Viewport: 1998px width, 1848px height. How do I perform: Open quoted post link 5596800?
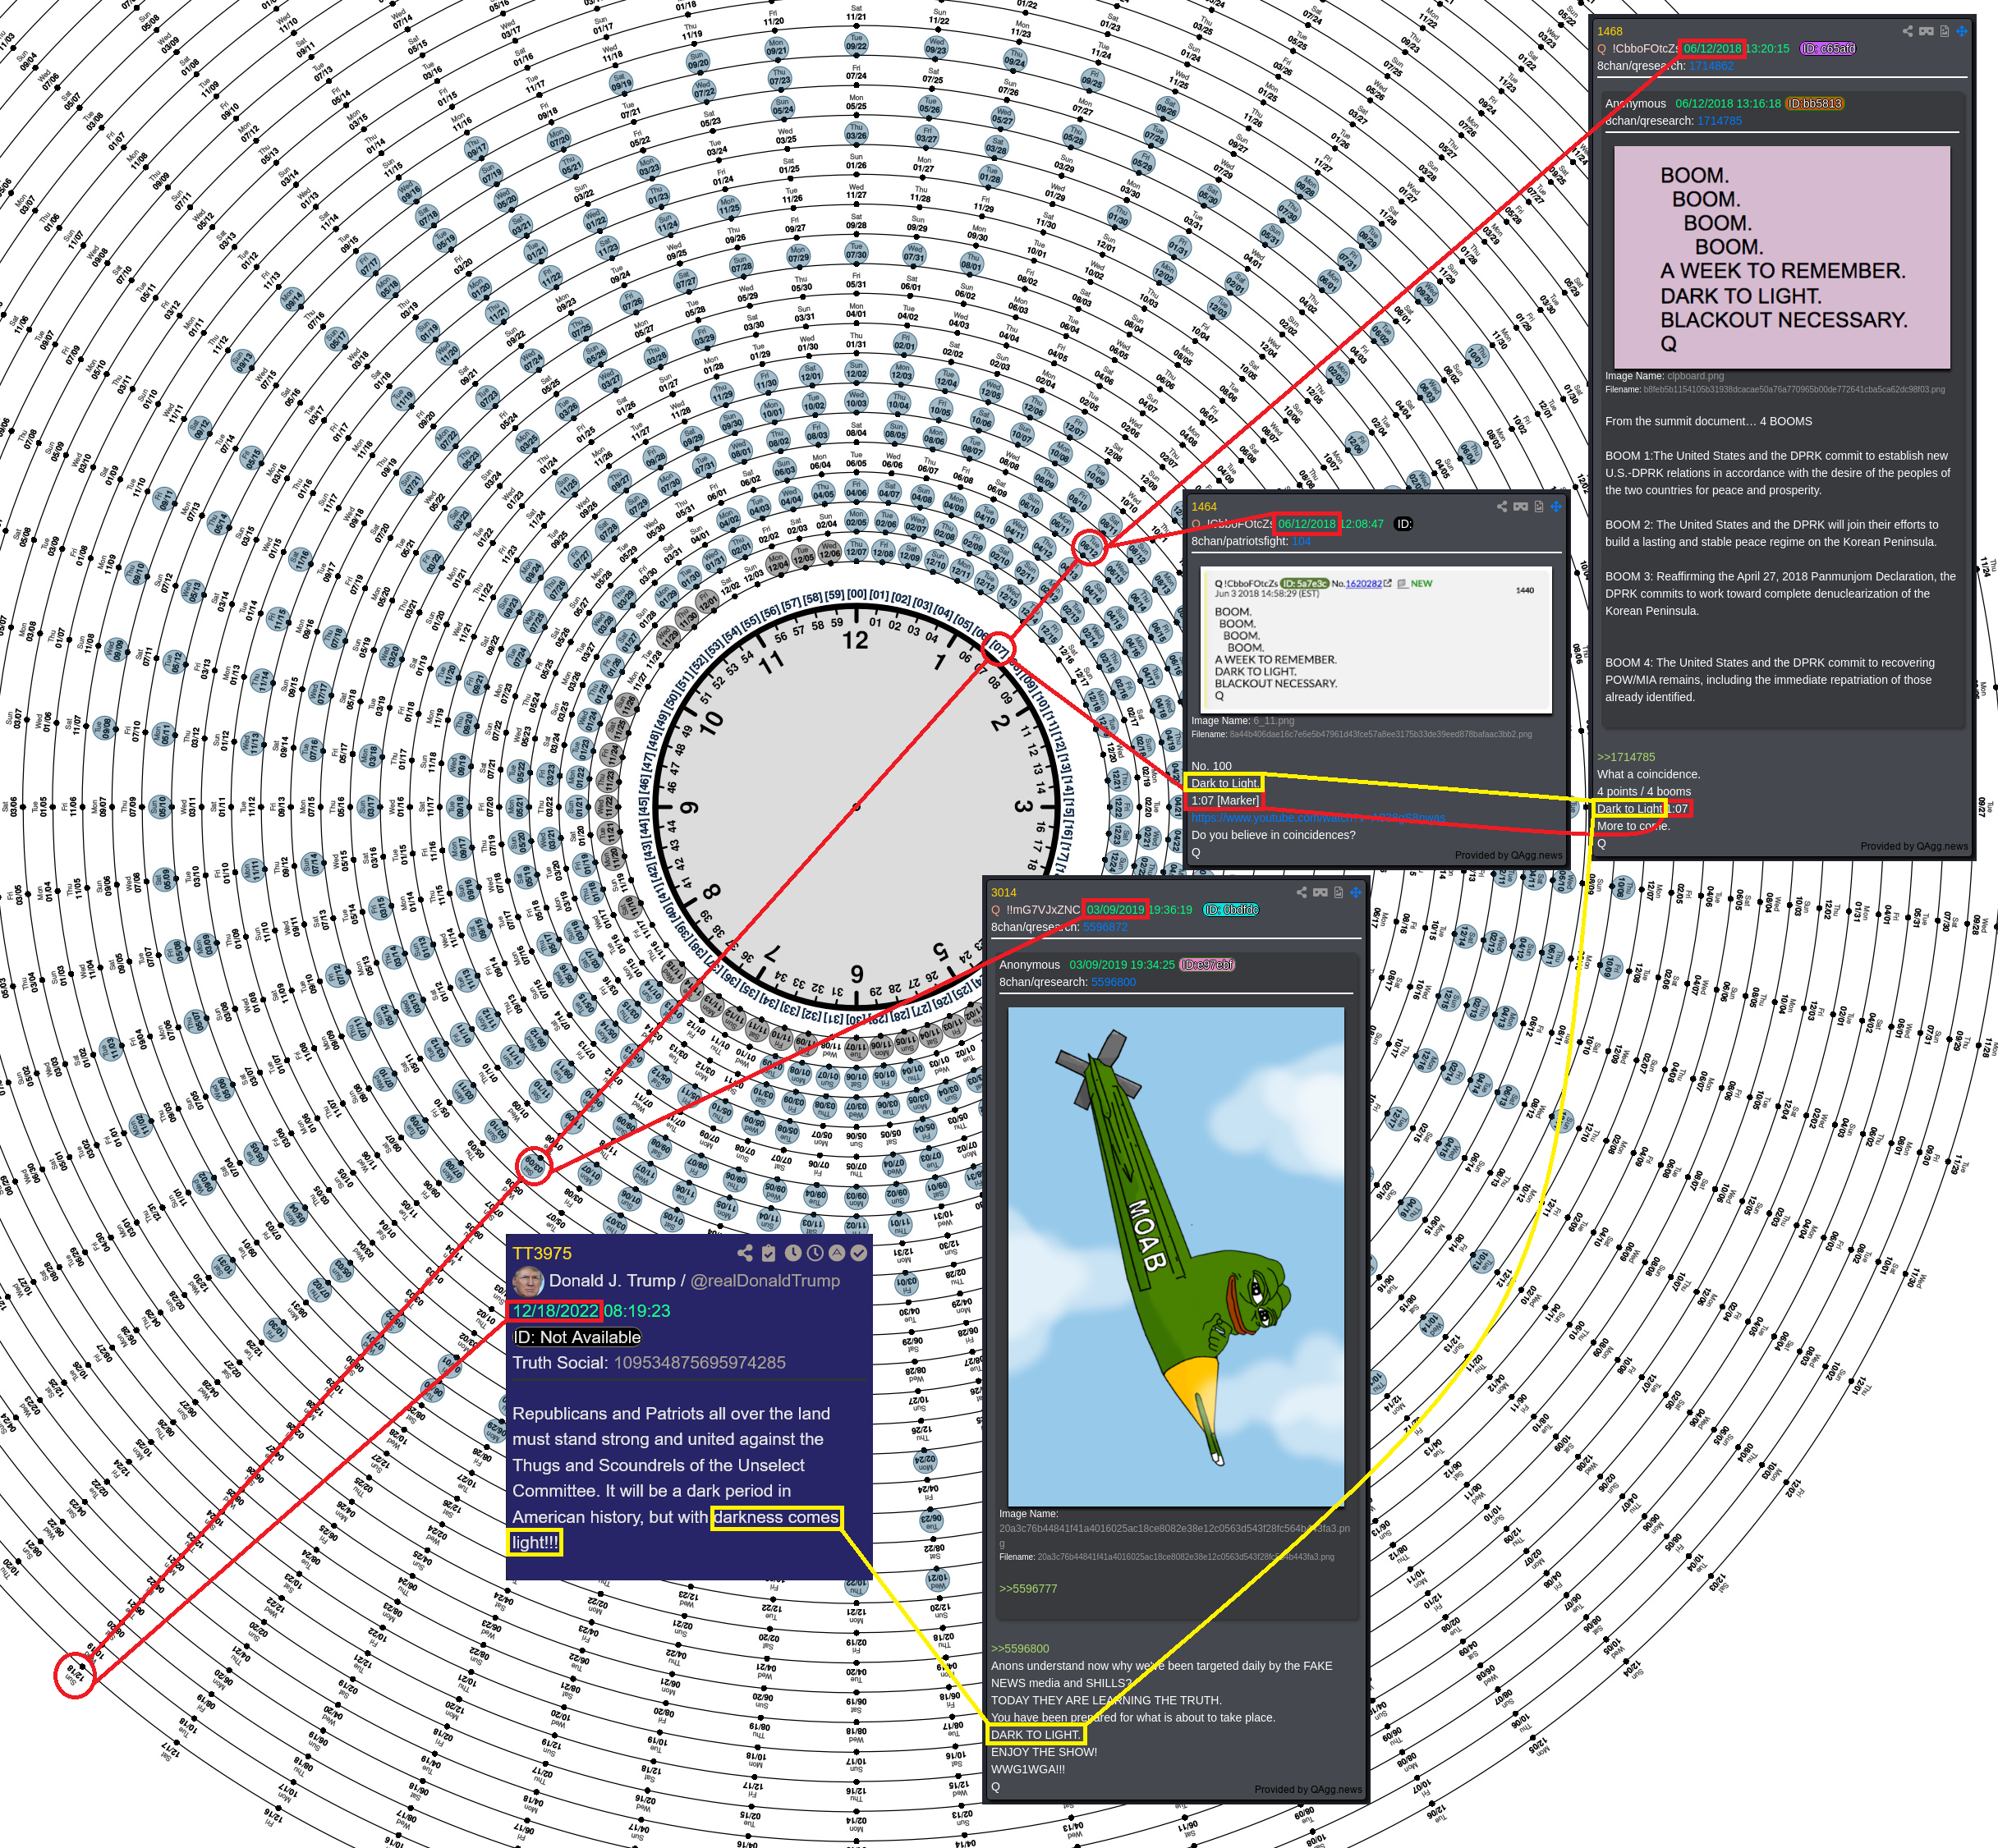coord(1113,982)
